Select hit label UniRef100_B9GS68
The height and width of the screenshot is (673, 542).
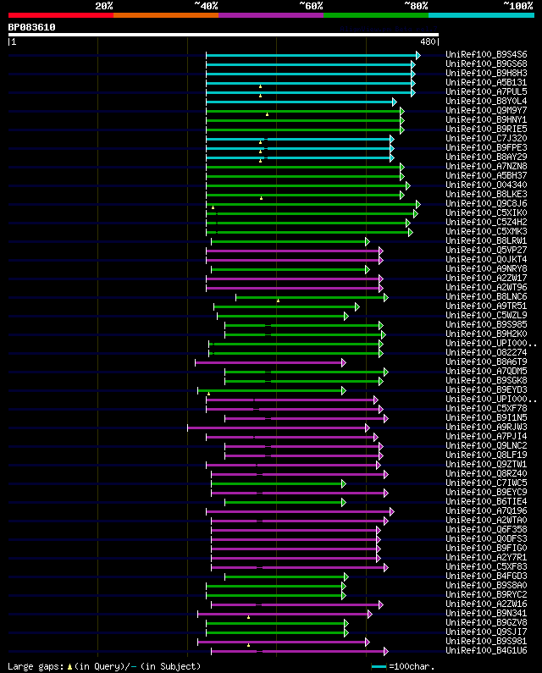pyautogui.click(x=486, y=64)
